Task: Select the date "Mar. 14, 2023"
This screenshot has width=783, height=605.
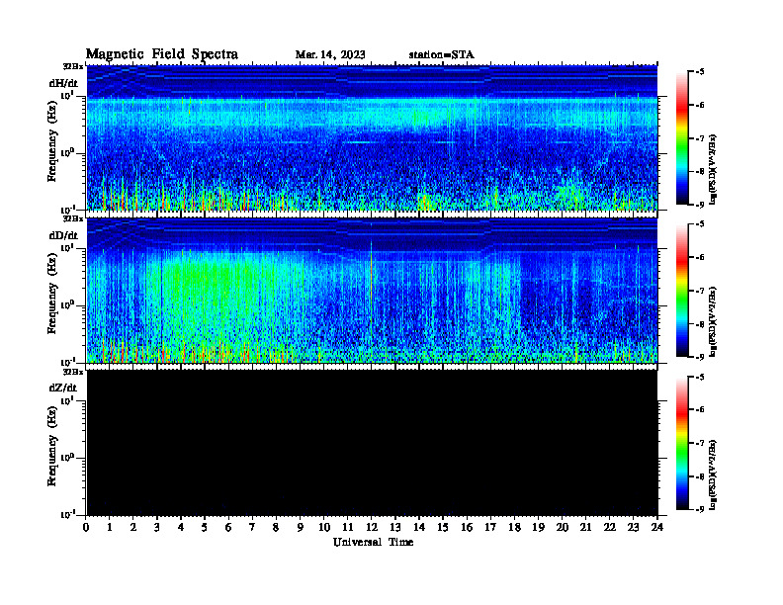Action: [x=330, y=55]
